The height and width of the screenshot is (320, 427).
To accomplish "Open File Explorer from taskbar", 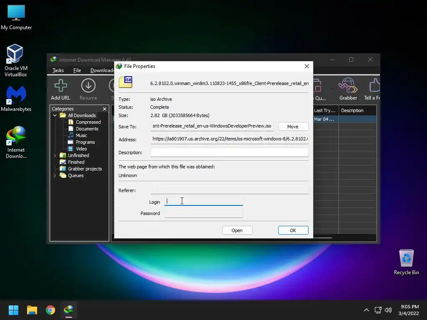I will pyautogui.click(x=32, y=310).
